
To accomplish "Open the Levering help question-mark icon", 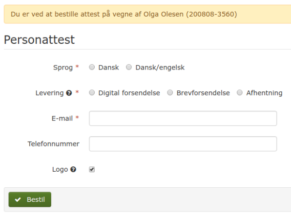I will pos(69,93).
